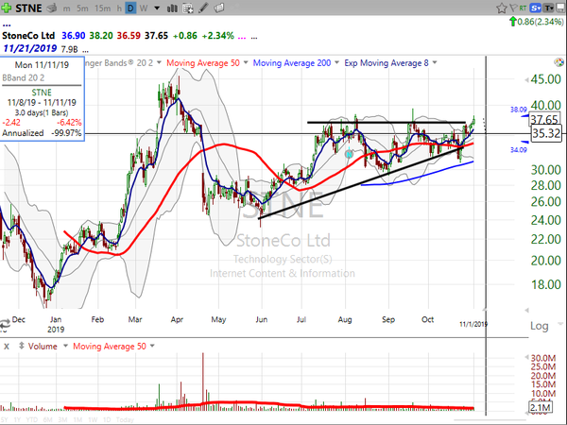Open price pane Moving Average 50 dropdown

coord(246,62)
